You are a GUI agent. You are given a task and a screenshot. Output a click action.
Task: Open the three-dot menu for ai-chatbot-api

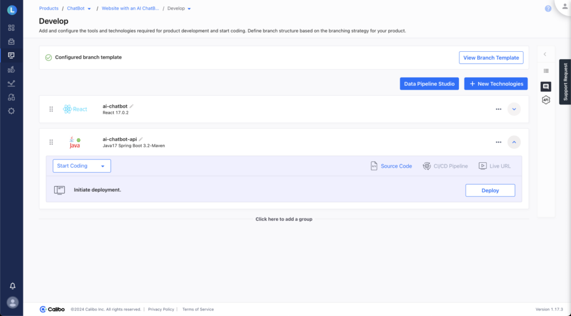click(498, 142)
